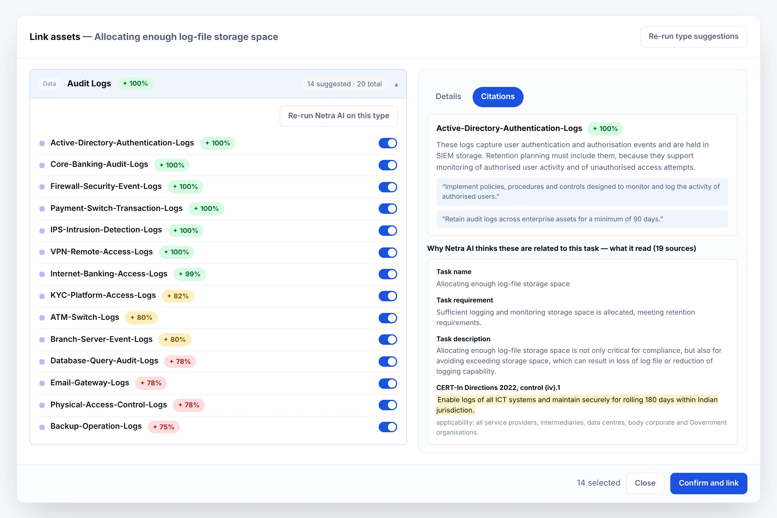This screenshot has width=777, height=518.
Task: Click the 100% badge next to Audit Logs header
Action: tap(136, 83)
